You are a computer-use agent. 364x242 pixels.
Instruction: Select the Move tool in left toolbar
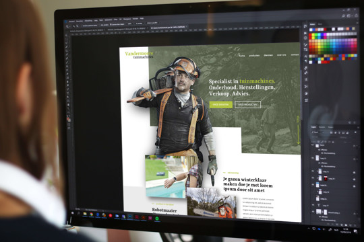[66, 36]
